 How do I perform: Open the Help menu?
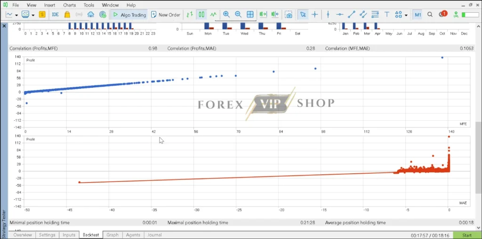click(131, 5)
